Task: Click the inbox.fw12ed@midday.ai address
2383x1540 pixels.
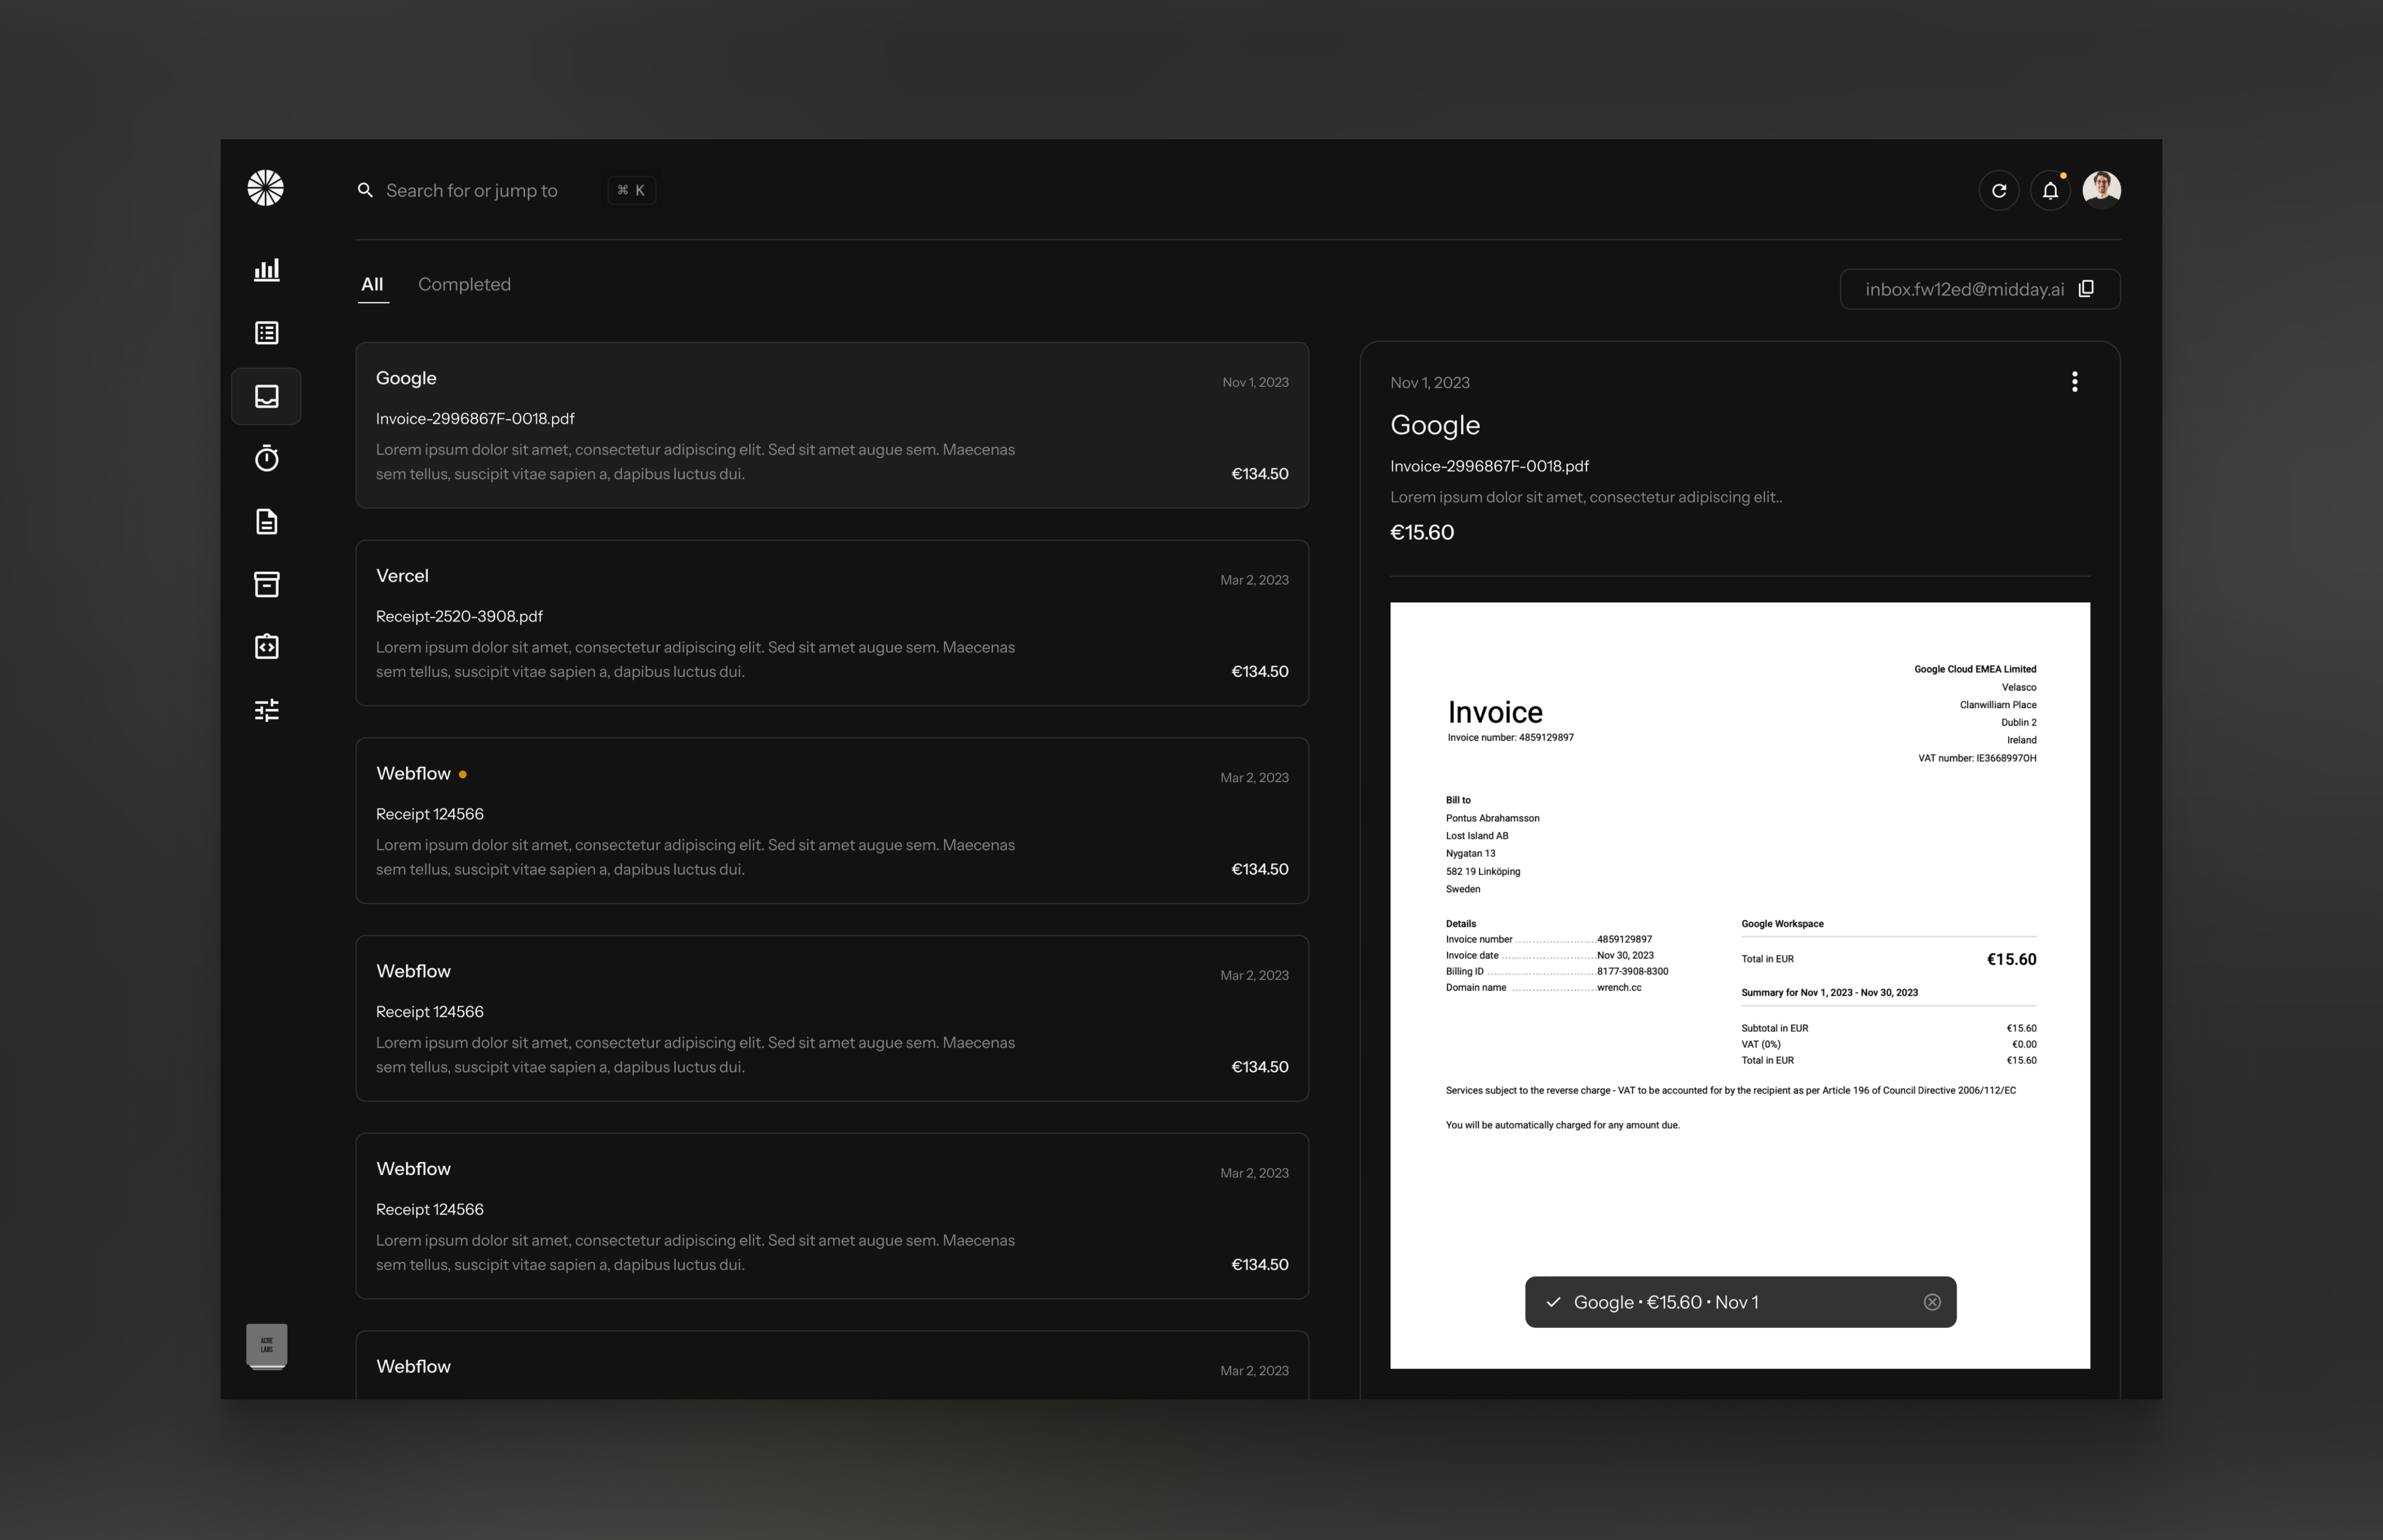Action: coord(1964,290)
